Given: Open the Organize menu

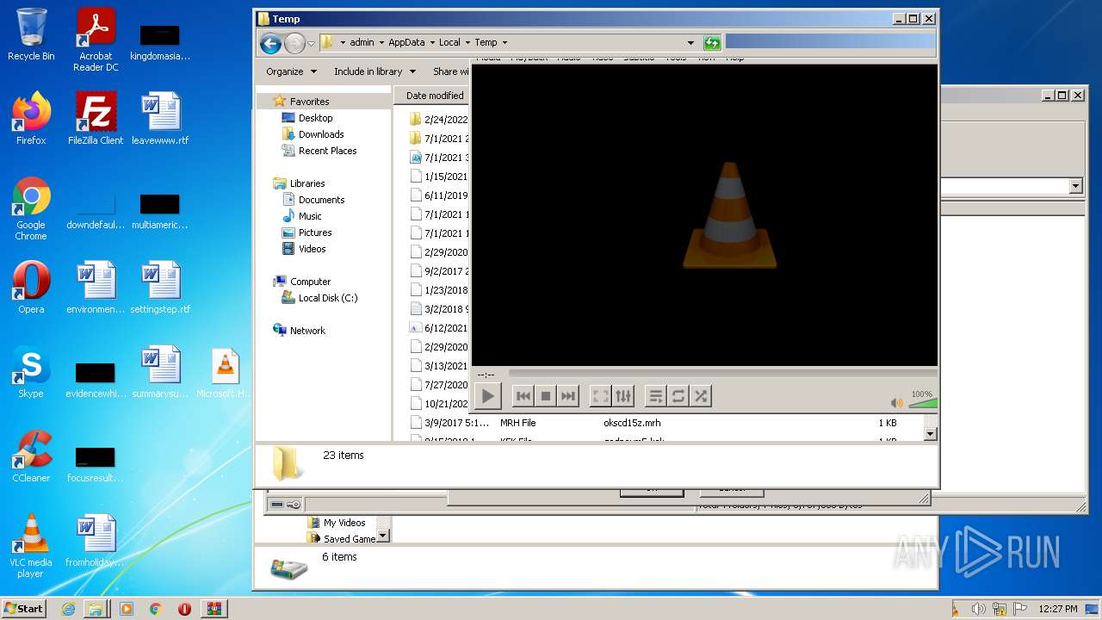Looking at the screenshot, I should pos(291,71).
